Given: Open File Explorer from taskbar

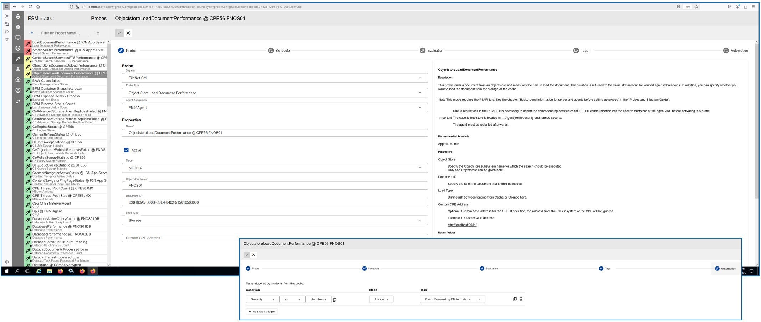Looking at the screenshot, I should pos(50,271).
